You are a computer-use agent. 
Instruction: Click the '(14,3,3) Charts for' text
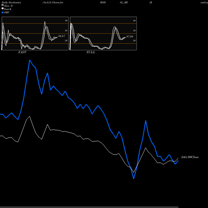53,2
